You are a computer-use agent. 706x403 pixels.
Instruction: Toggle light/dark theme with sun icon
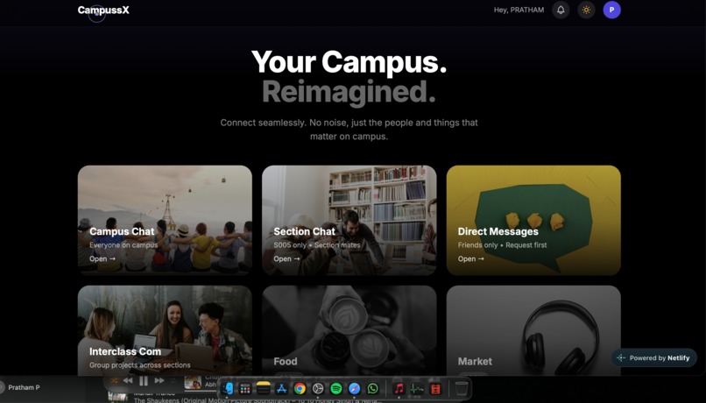coord(586,10)
